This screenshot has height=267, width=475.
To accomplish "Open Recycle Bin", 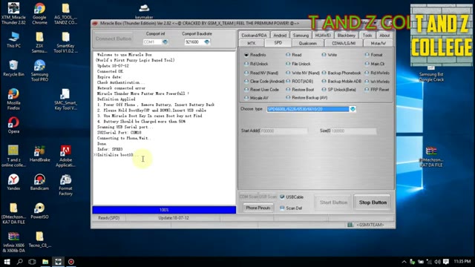I will (x=13, y=68).
